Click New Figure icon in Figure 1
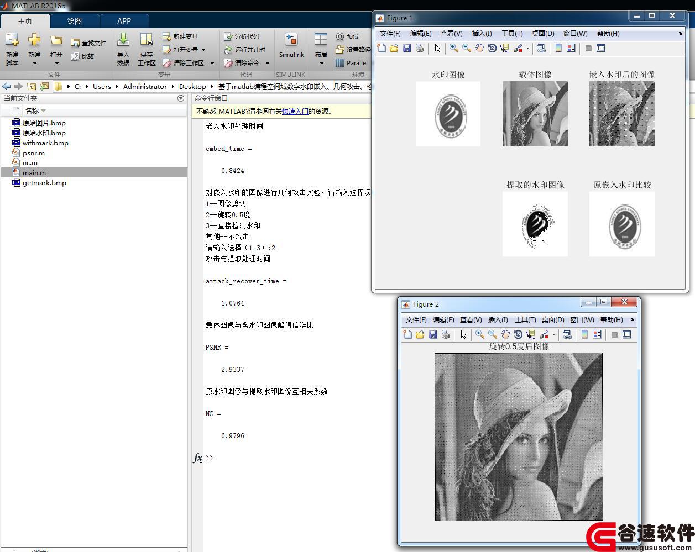The height and width of the screenshot is (552, 695). (382, 49)
